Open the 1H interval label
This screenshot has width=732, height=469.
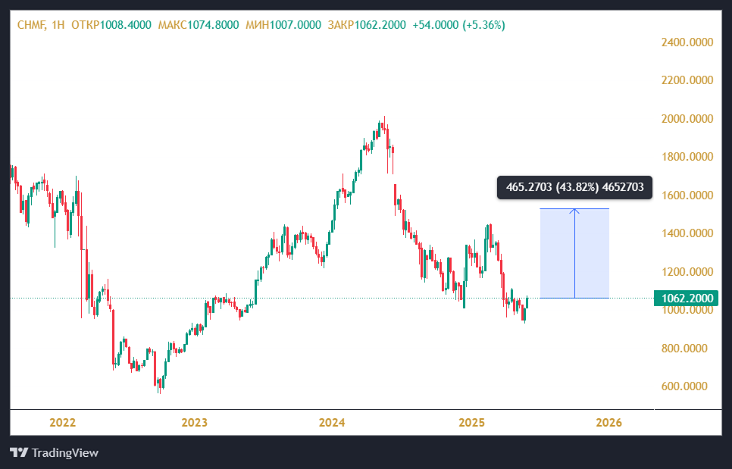pos(58,25)
